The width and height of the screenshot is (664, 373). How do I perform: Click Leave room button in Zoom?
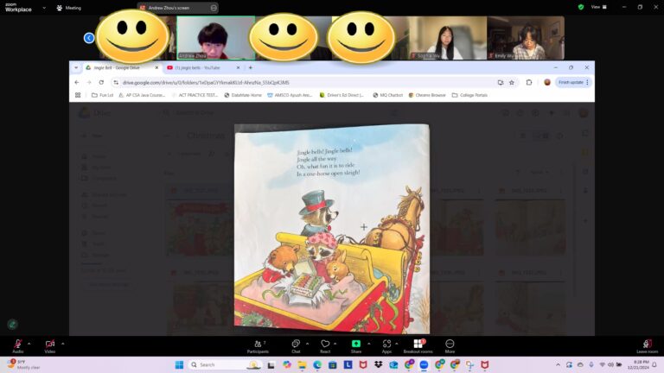647,346
